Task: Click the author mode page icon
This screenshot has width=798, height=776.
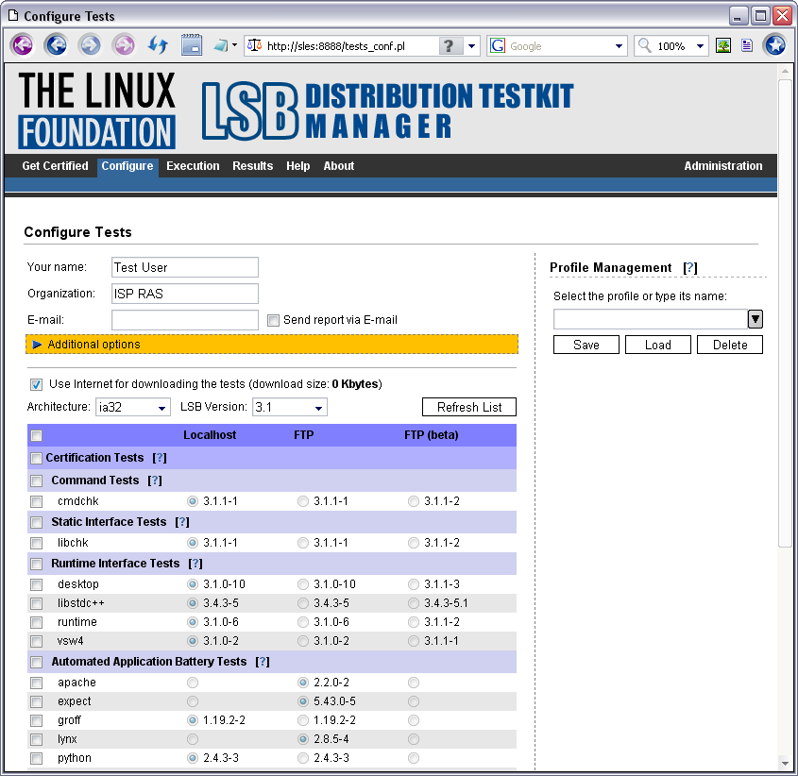Action: 747,46
